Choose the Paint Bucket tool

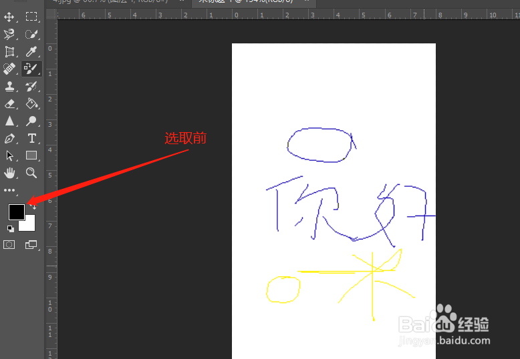coord(31,103)
